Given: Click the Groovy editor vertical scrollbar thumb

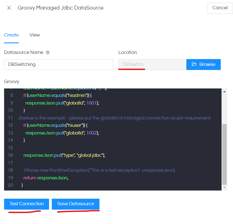Looking at the screenshot, I should pos(224,154).
